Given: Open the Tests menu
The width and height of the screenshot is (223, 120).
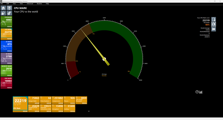Looking at the screenshot, I should click(21, 4).
